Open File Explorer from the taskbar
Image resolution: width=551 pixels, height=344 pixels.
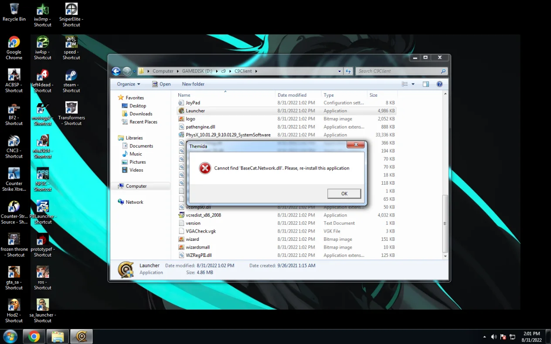58,337
